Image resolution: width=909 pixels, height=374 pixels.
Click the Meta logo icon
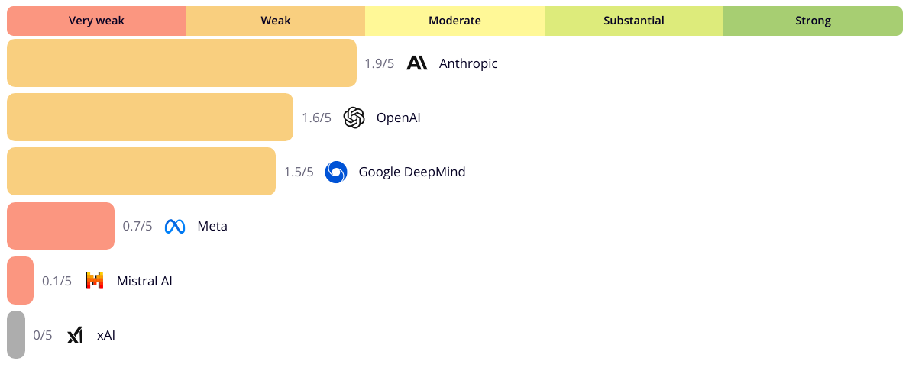(175, 227)
